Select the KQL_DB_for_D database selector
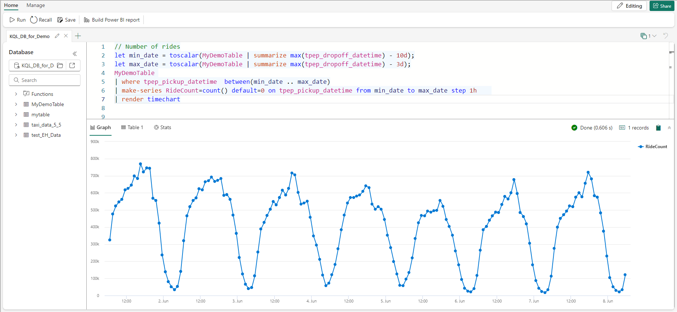The height and width of the screenshot is (312, 677). [34, 65]
